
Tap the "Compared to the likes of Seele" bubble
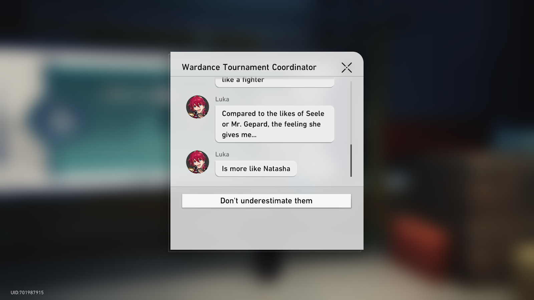(275, 124)
